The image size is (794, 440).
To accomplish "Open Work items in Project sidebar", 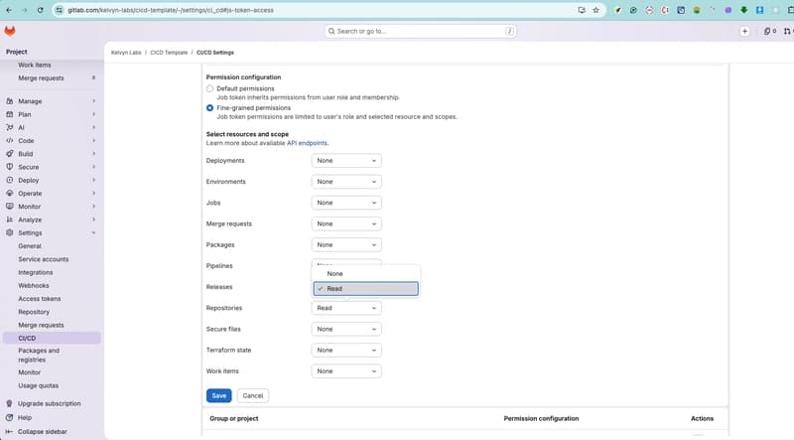I will click(x=35, y=65).
